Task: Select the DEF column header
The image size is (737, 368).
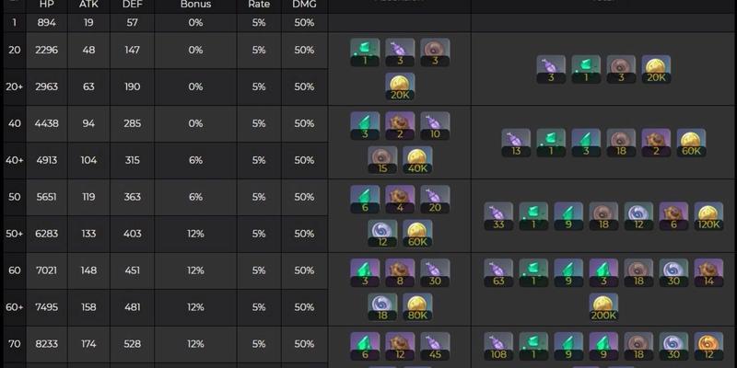Action: [132, 6]
